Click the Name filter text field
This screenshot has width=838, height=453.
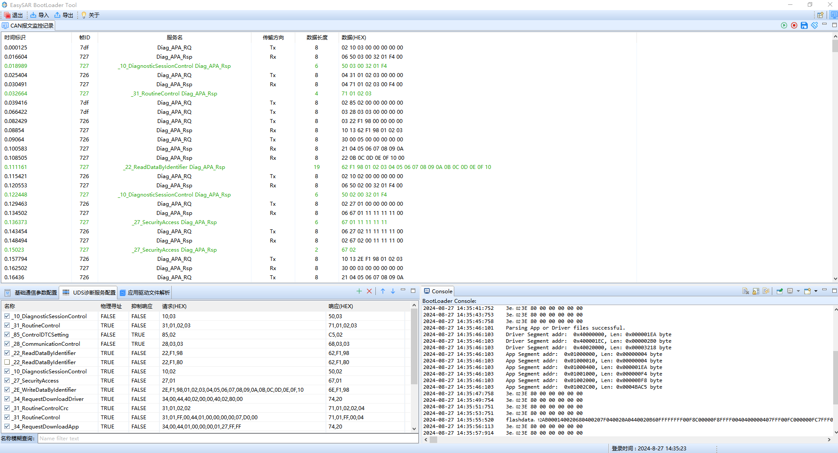pos(228,439)
